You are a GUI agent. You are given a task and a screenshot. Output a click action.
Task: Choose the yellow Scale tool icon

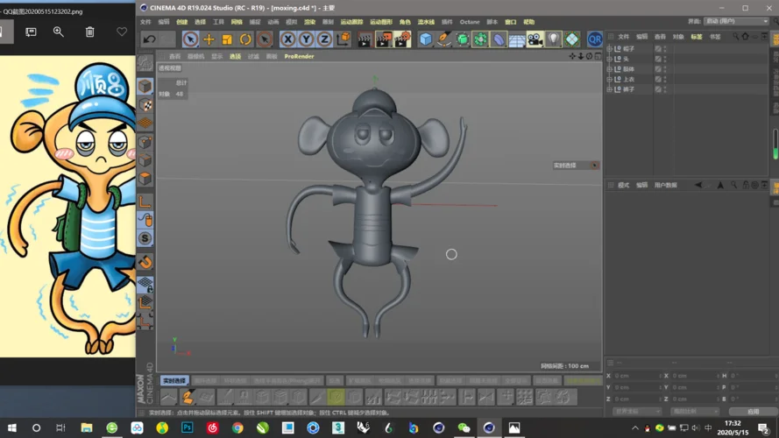coord(227,39)
